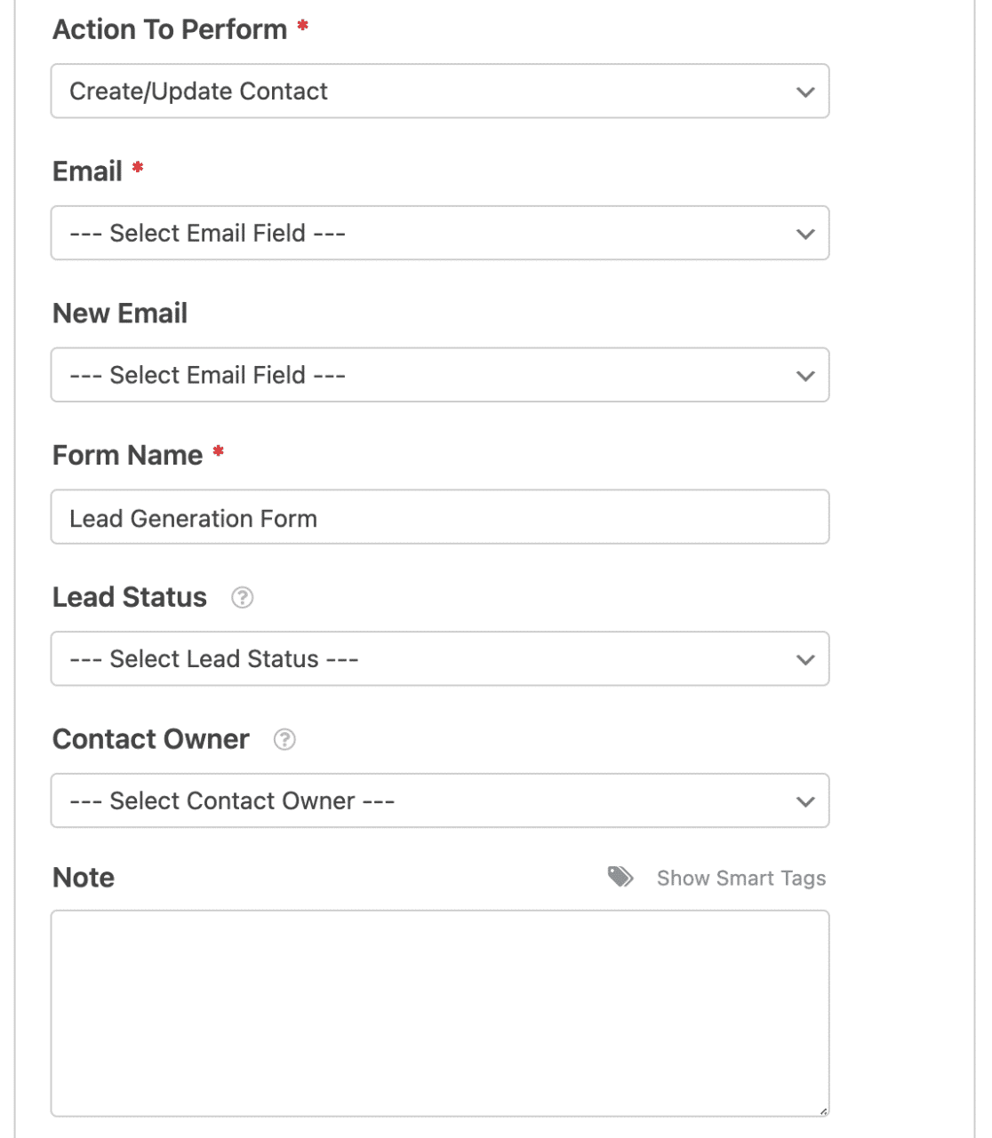
Task: Focus the Form Name text field
Action: coord(439,518)
